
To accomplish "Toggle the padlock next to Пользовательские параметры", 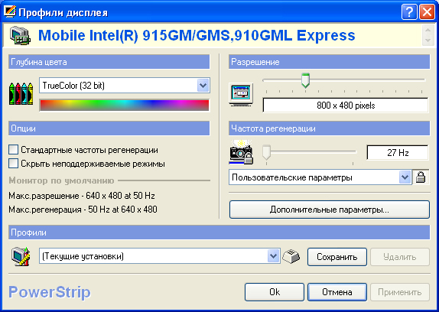I will pyautogui.click(x=421, y=177).
